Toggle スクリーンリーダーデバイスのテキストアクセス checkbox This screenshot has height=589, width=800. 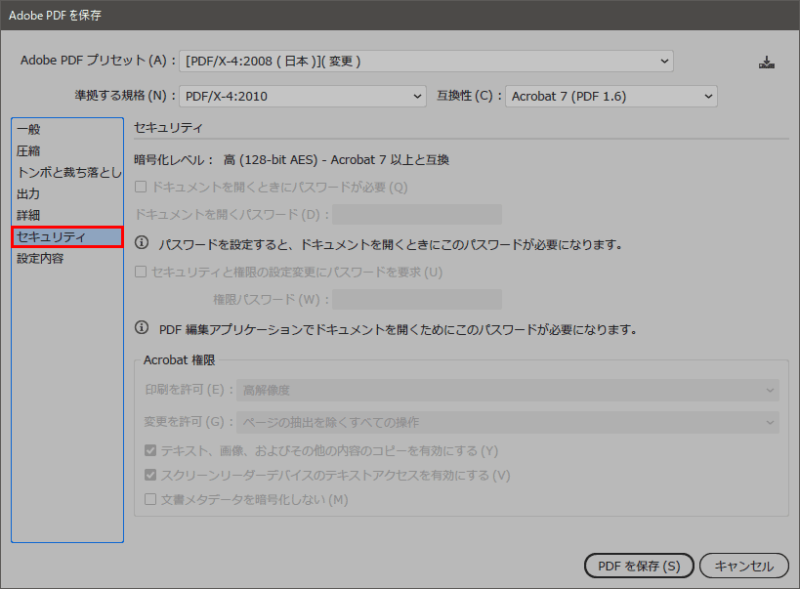tap(150, 475)
